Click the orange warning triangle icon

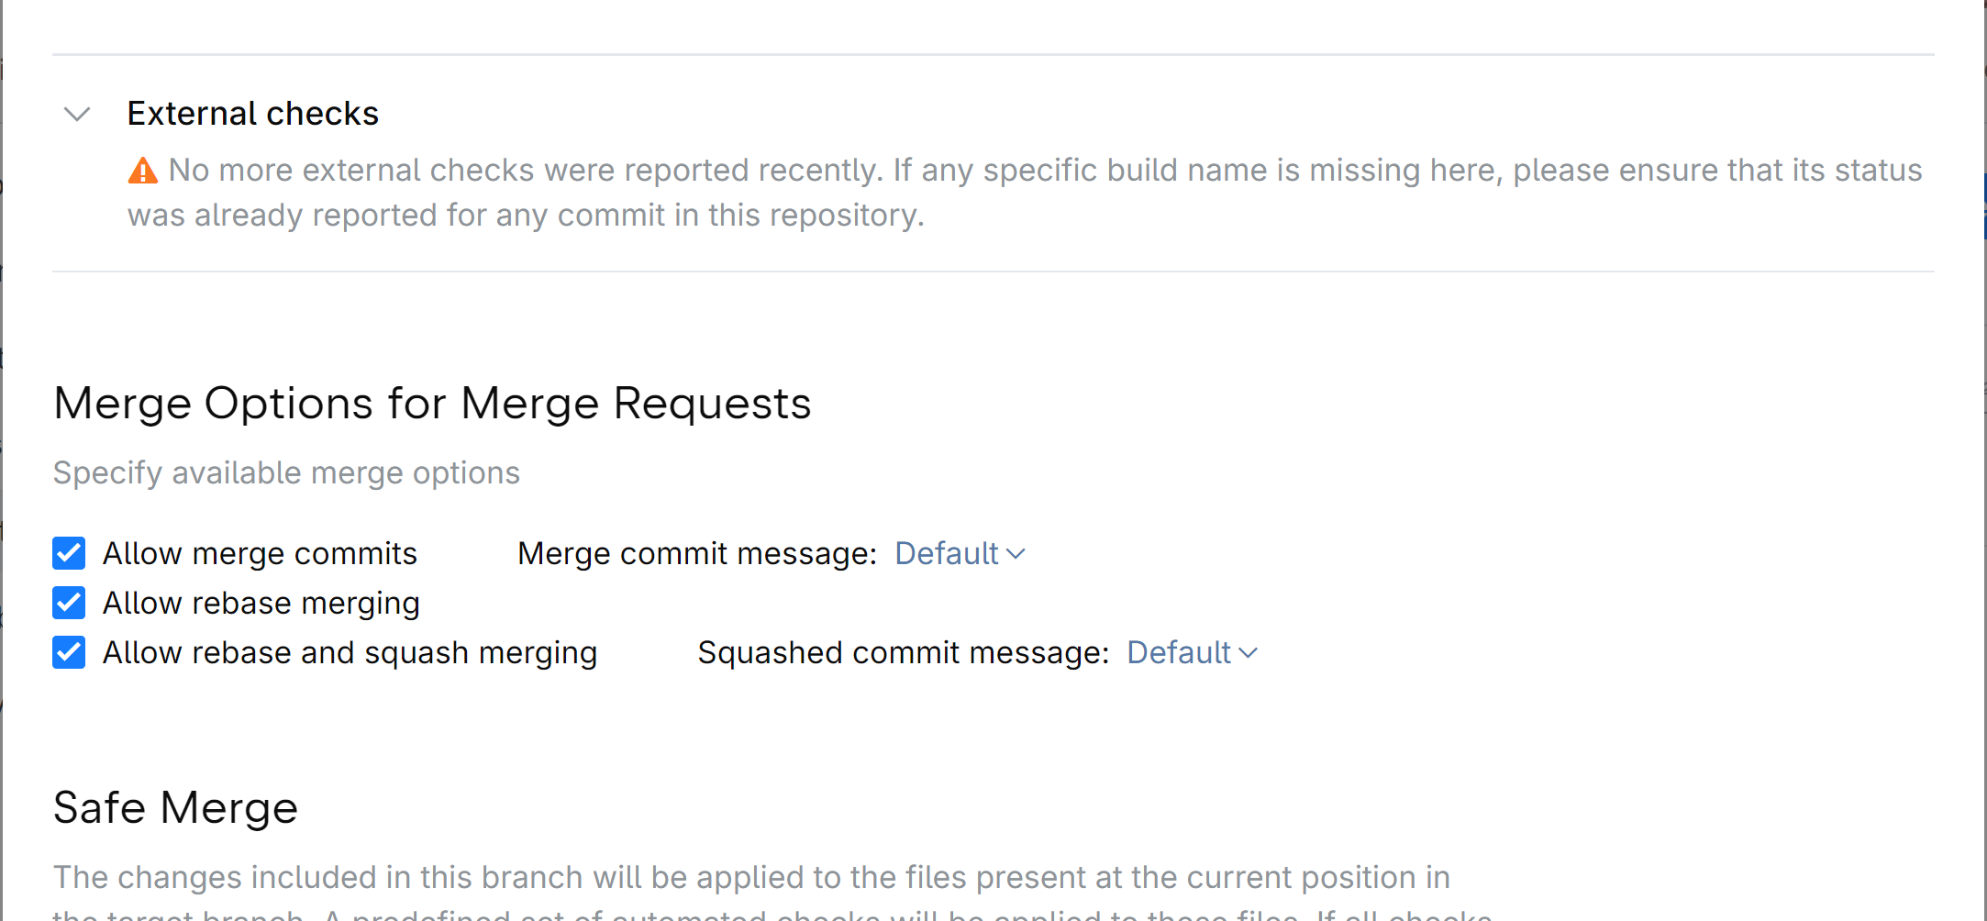[x=142, y=171]
